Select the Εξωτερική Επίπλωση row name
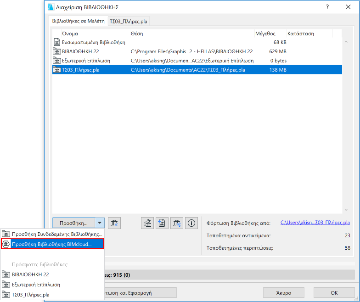The width and height of the screenshot is (360, 302). (x=86, y=61)
